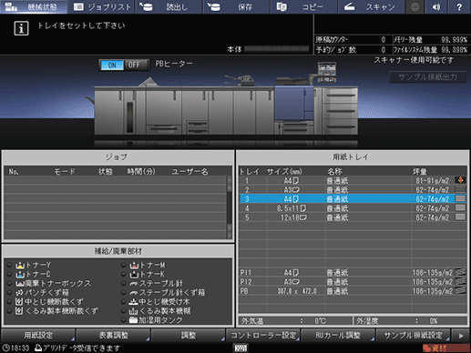This screenshot has width=471, height=353.
Task: Open the 用紙設定 menu button
Action: (x=38, y=336)
